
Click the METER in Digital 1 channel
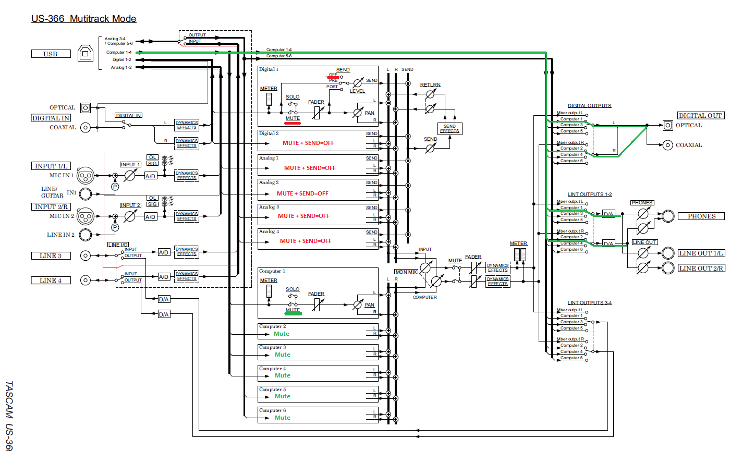[269, 100]
